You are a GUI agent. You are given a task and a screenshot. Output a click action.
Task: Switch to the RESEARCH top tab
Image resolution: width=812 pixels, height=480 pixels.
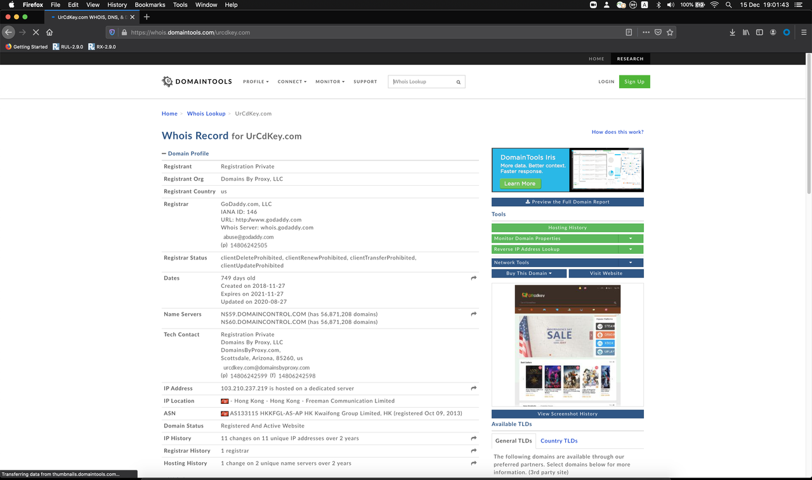point(631,59)
